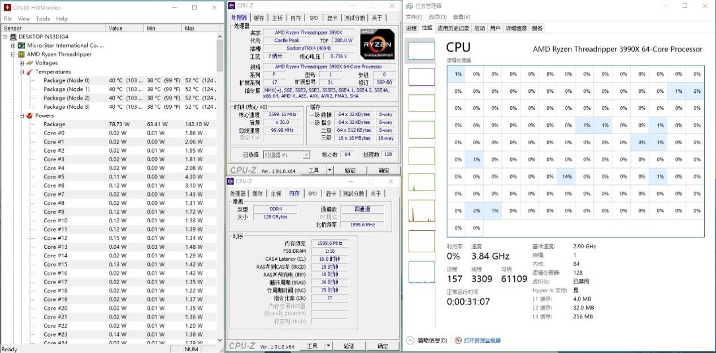Click the 确定 button in lower CPU-Z window
The width and height of the screenshot is (716, 353).
pos(383,346)
